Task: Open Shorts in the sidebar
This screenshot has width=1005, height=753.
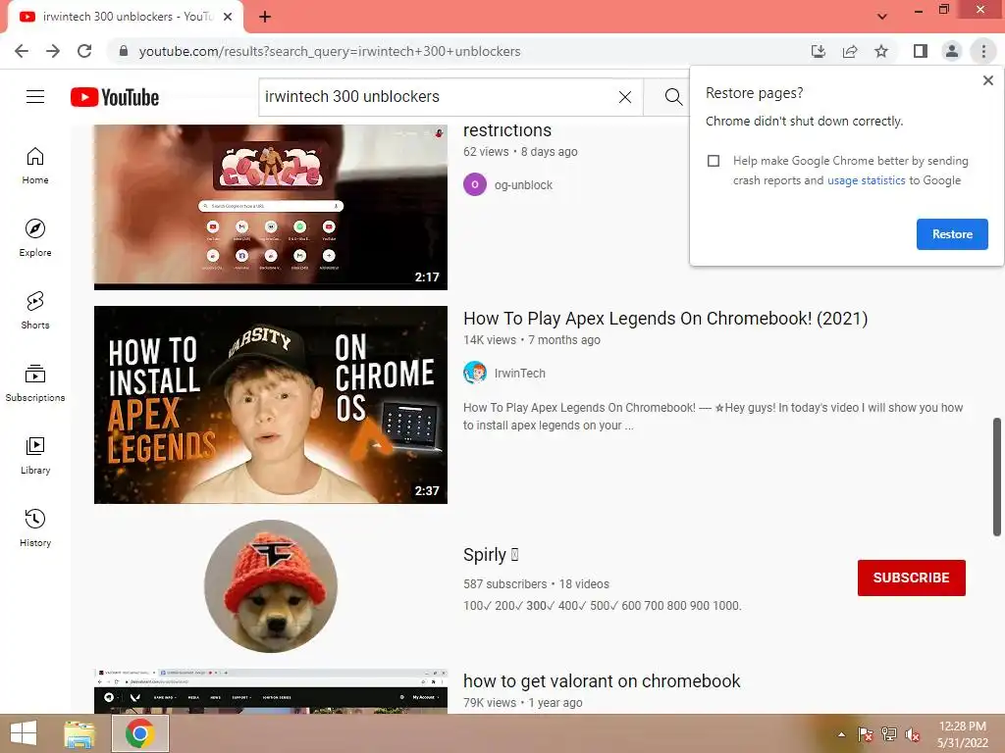Action: point(35,310)
